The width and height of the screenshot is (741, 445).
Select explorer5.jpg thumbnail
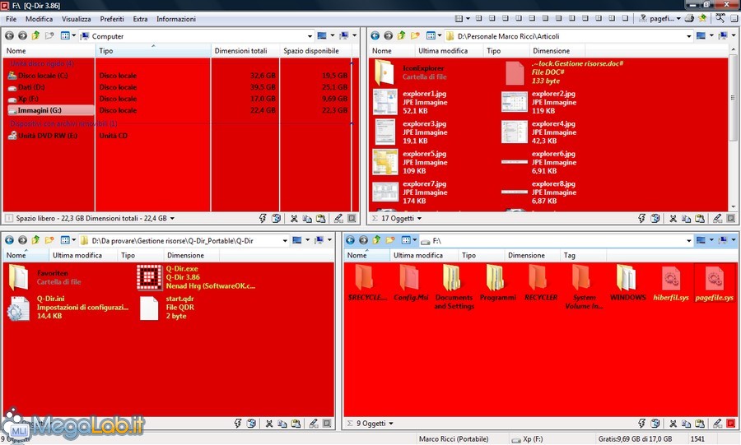(385, 162)
